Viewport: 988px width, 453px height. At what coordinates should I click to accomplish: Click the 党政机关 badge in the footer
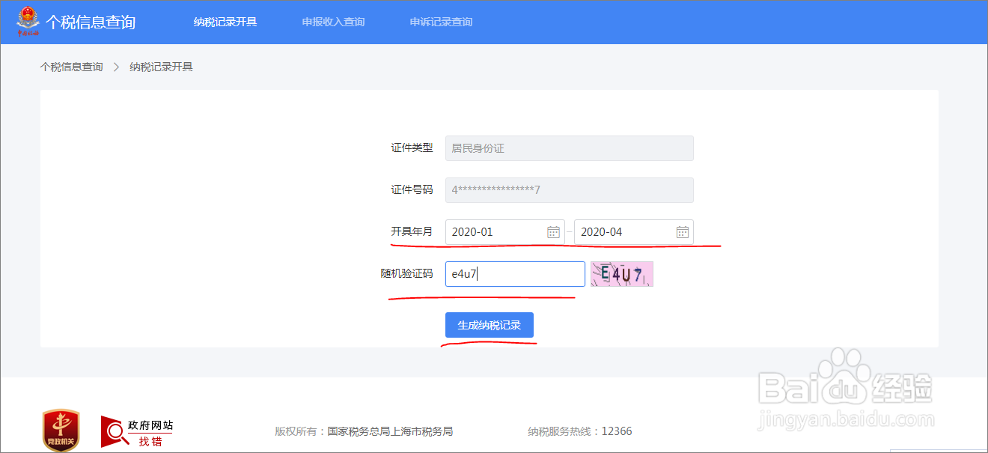point(60,428)
